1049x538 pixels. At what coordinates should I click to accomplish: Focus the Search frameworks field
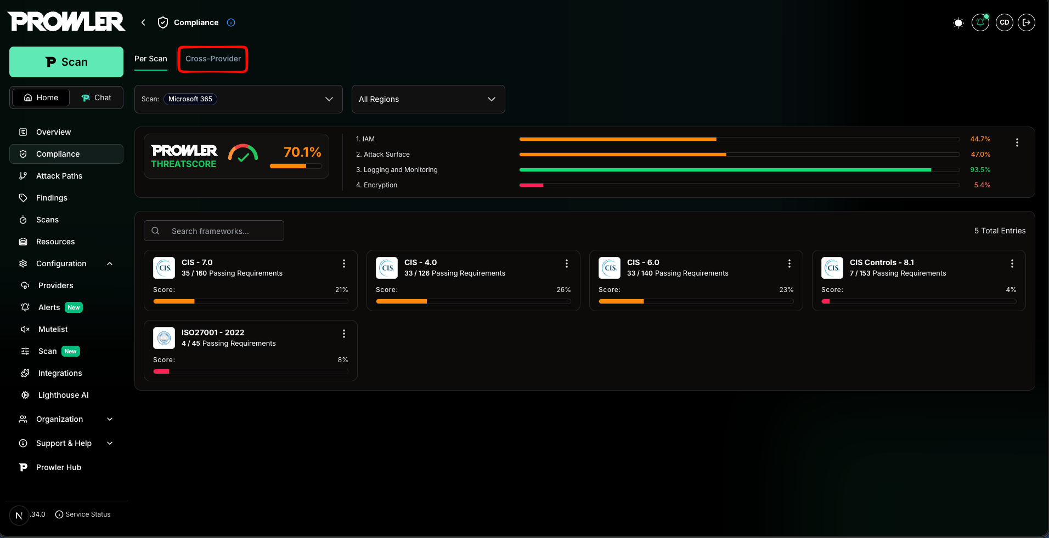click(214, 231)
